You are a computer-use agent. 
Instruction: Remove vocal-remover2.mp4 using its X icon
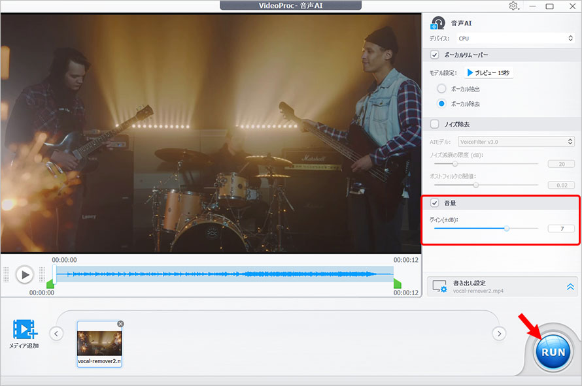click(120, 323)
